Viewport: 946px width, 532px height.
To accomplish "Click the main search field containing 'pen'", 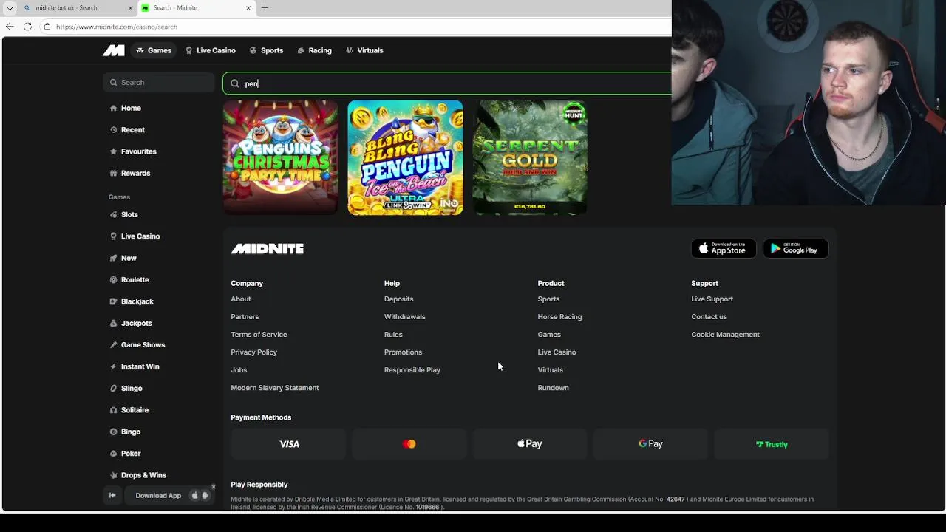I will coord(447,83).
